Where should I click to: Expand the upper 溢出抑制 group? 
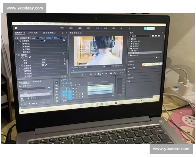point(18,49)
